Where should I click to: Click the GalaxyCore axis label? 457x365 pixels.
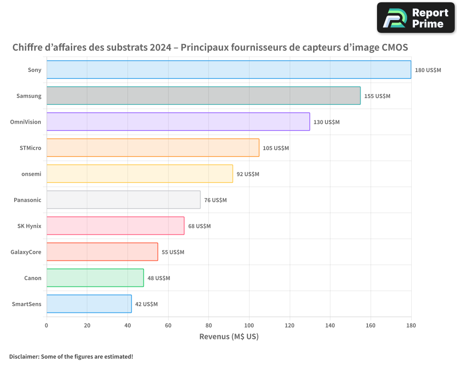click(x=26, y=252)
